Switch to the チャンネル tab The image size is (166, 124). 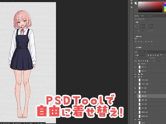141,52
